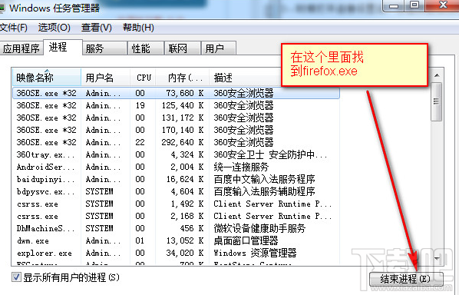Select 360SE.exe process using 73,680 K
Viewport: 459px width, 295px height.
[x=176, y=93]
